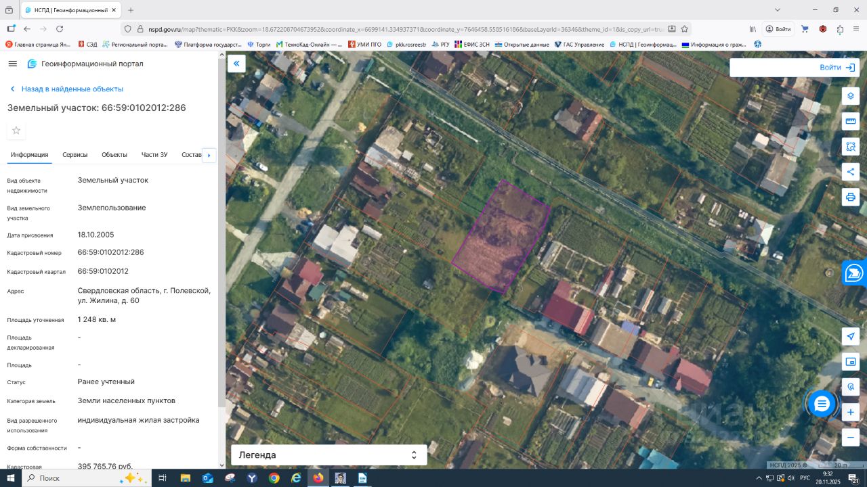Click the address value Свердловская область
This screenshot has height=487, width=867.
[144, 296]
